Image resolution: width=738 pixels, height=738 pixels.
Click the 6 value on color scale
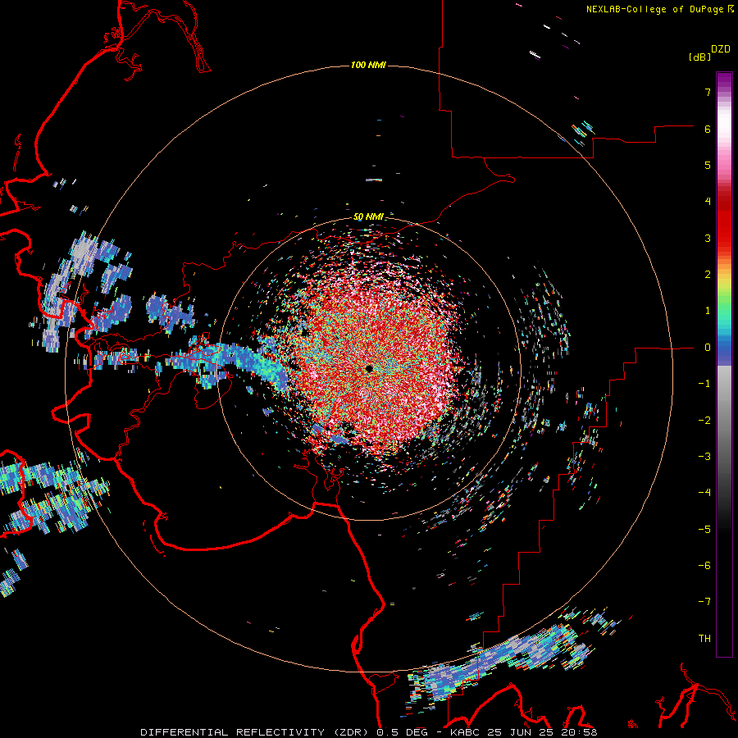pos(708,129)
